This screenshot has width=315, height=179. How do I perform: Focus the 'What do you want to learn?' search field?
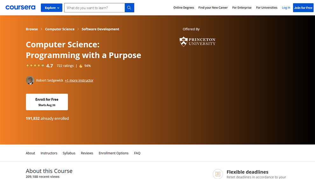[x=94, y=8]
